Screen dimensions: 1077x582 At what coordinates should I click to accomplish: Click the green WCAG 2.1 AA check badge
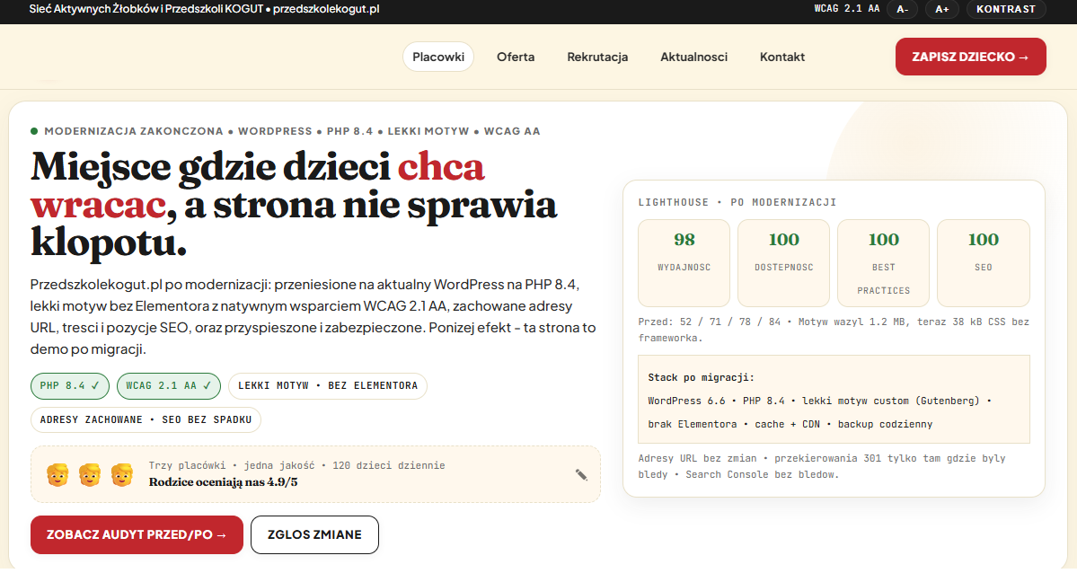168,385
